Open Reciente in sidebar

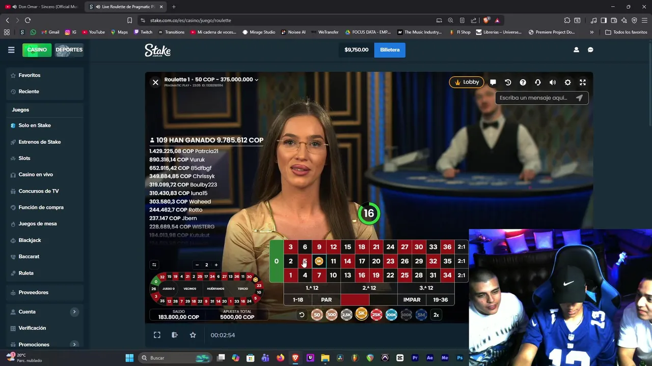point(29,91)
